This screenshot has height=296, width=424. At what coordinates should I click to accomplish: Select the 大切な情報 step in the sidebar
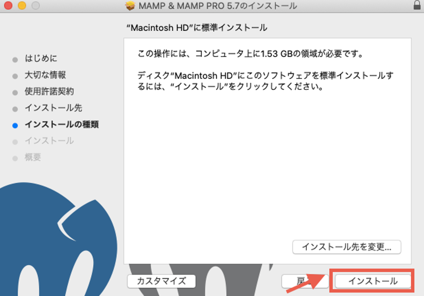(x=45, y=75)
